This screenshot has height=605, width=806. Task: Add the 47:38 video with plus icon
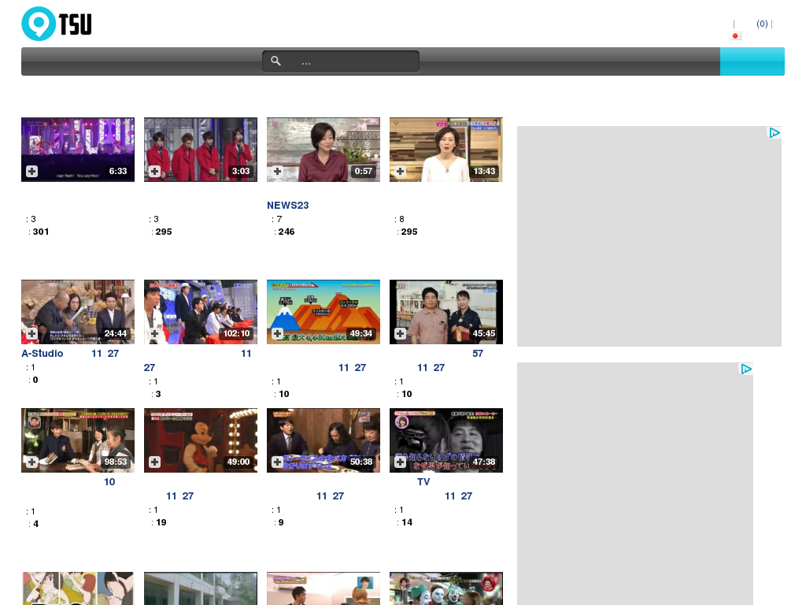(401, 462)
